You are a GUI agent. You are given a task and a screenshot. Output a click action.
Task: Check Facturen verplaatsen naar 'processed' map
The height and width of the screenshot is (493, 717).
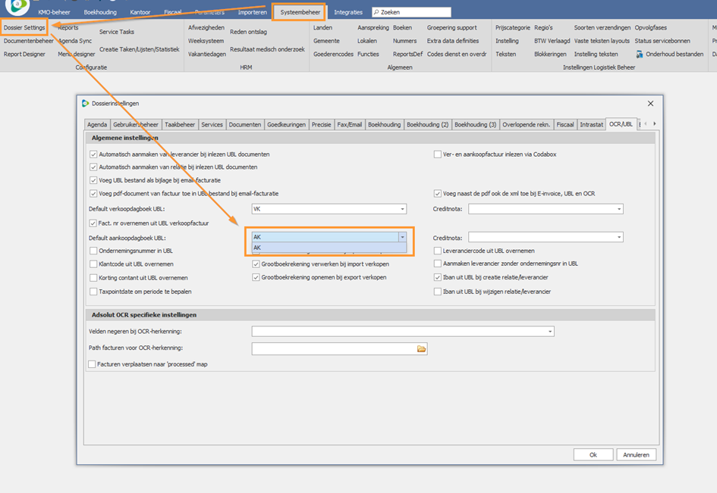coord(93,364)
